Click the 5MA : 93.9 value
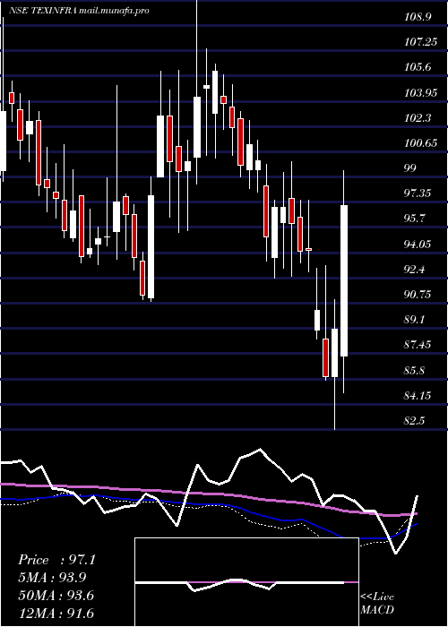This screenshot has width=448, height=627. 52,578
